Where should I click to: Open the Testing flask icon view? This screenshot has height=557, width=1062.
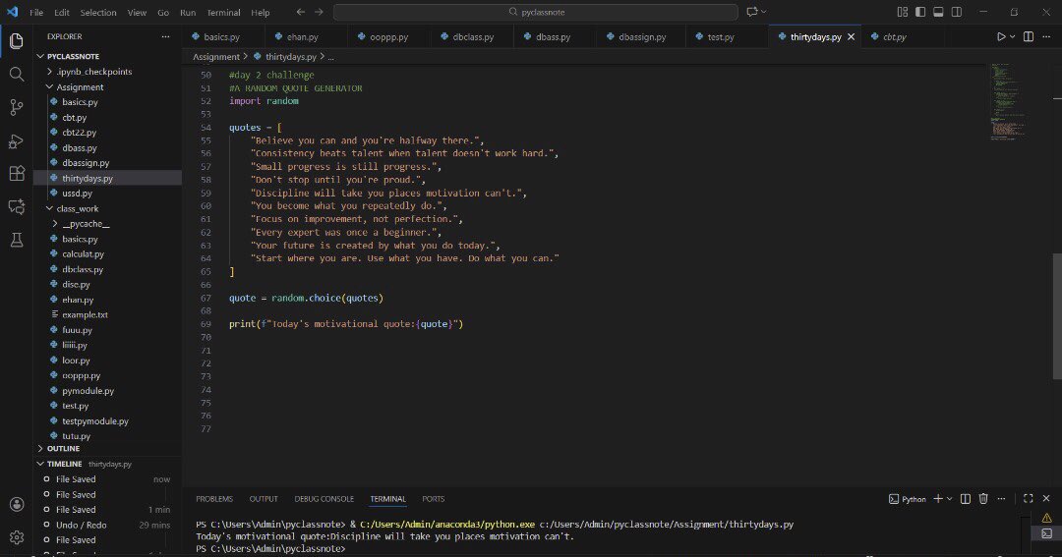pos(17,240)
